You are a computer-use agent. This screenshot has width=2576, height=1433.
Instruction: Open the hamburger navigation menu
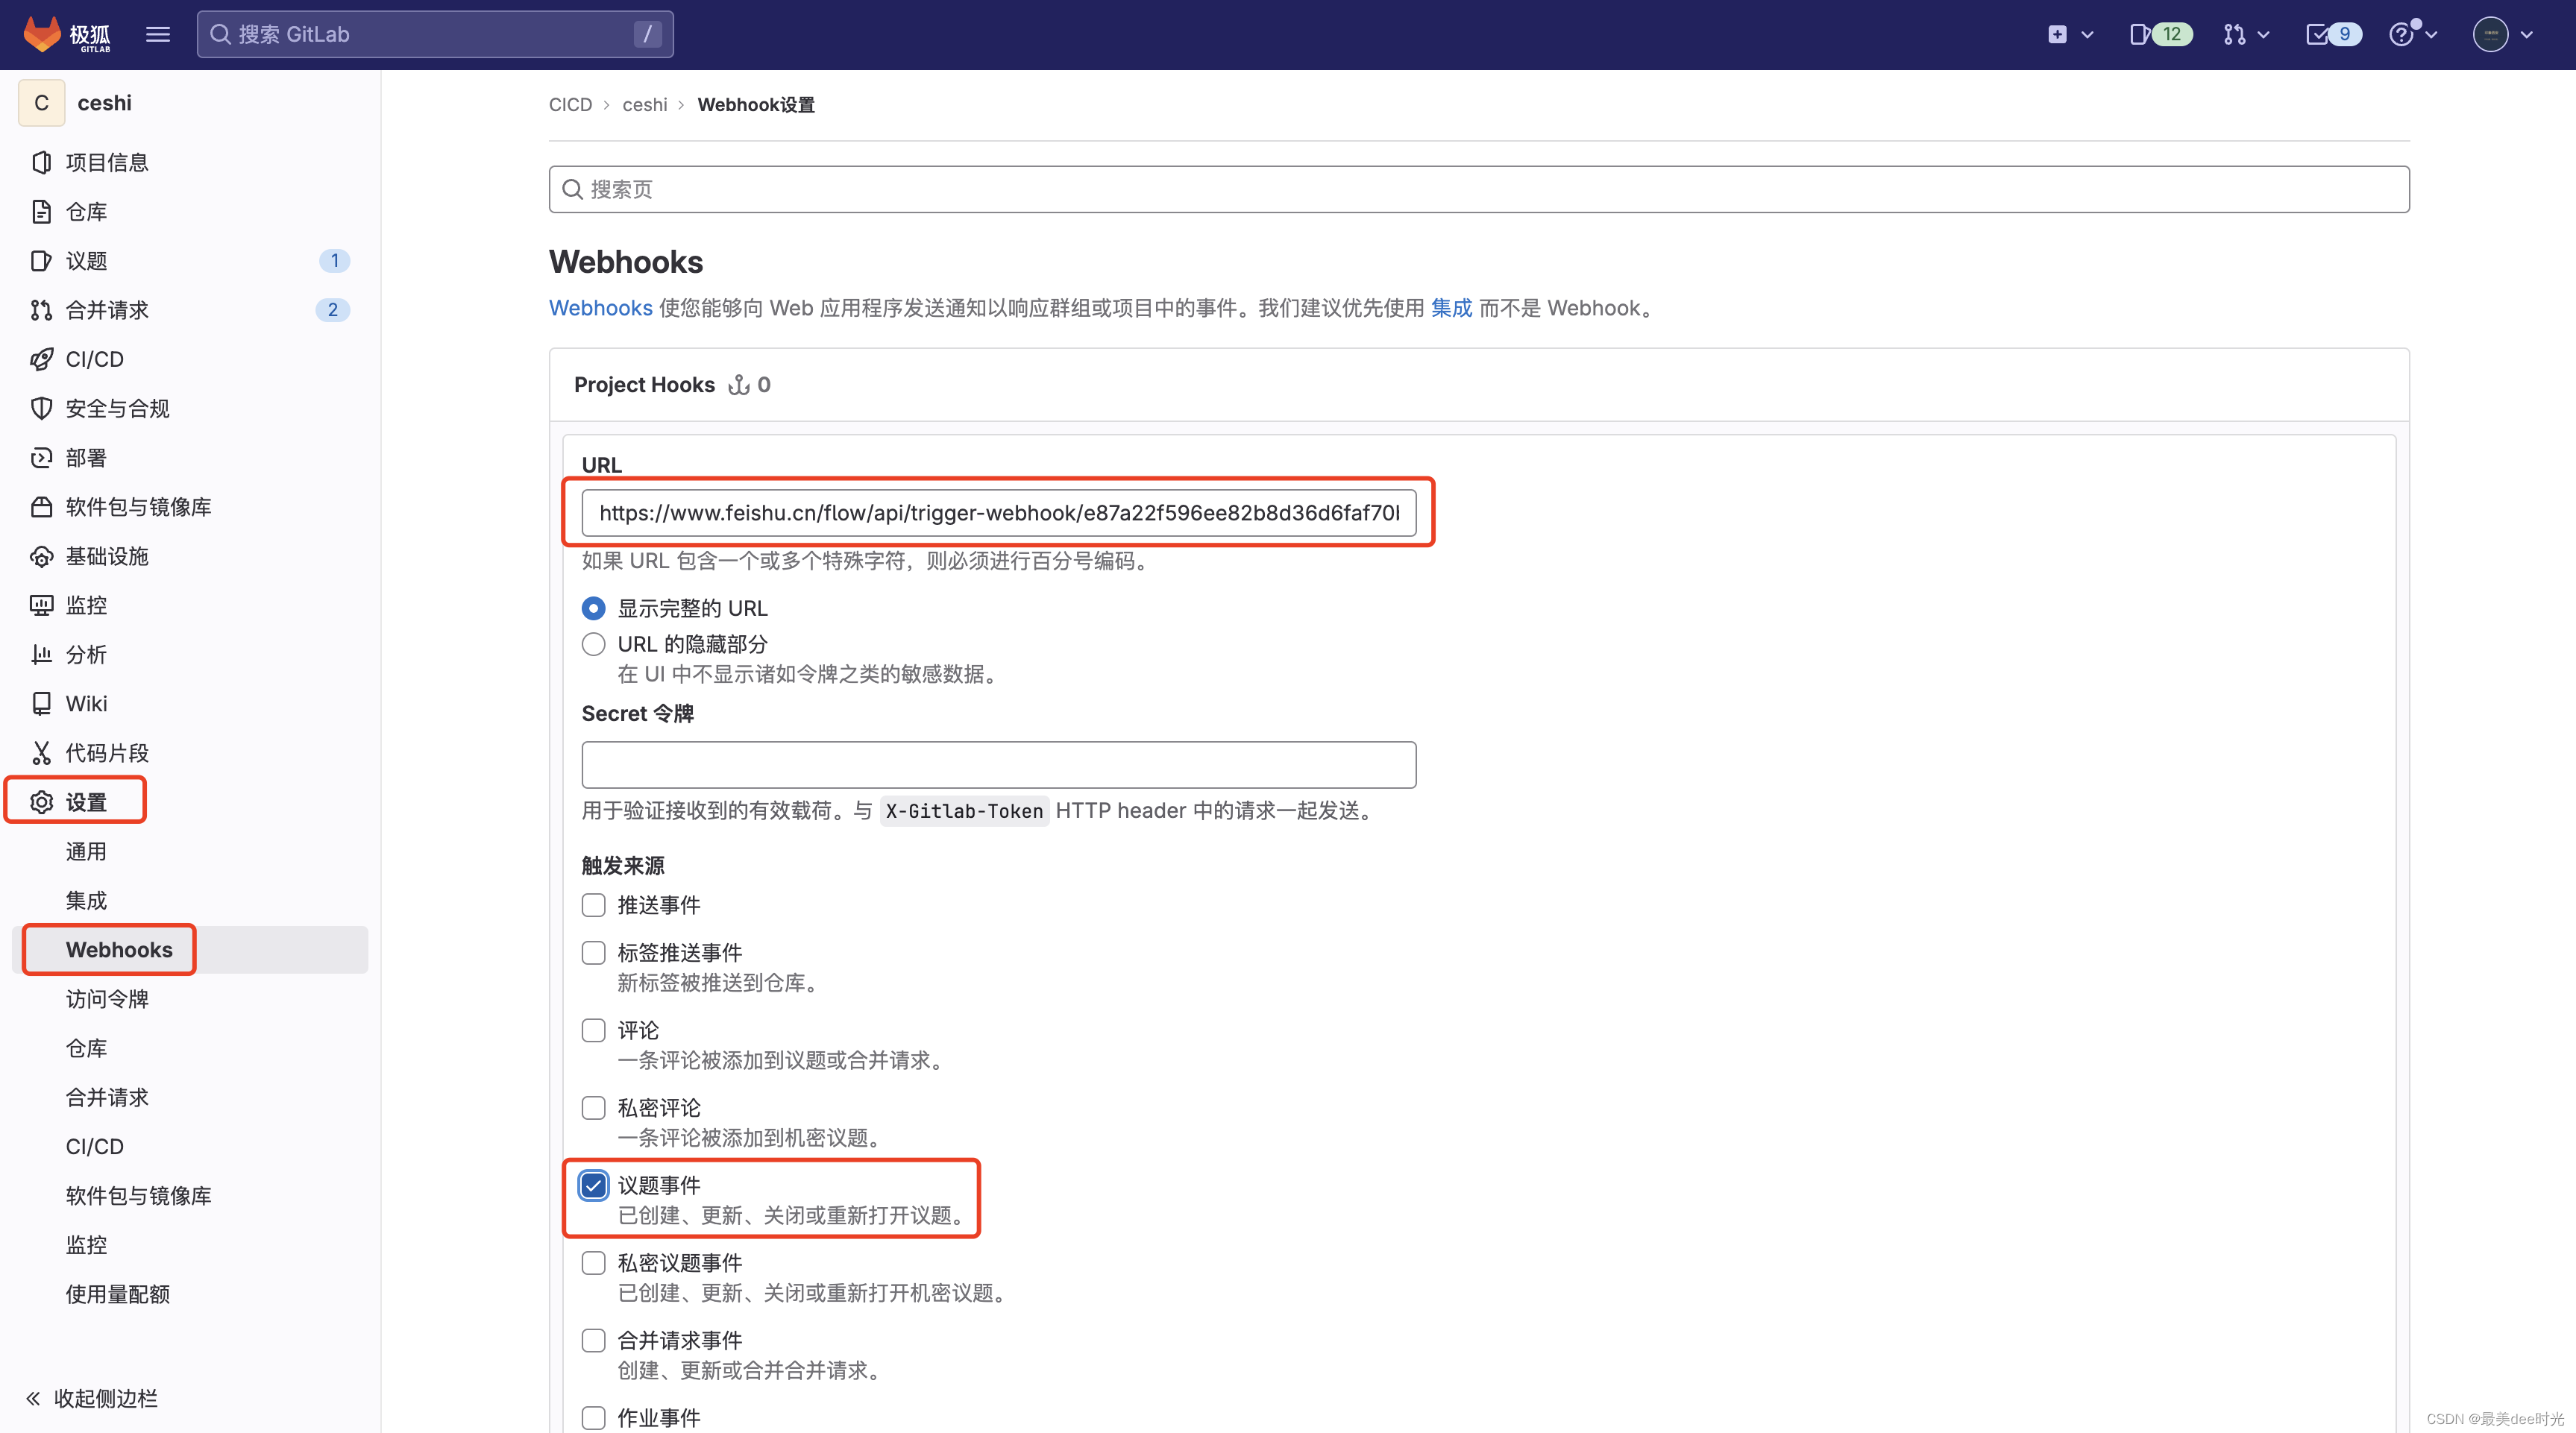tap(157, 34)
